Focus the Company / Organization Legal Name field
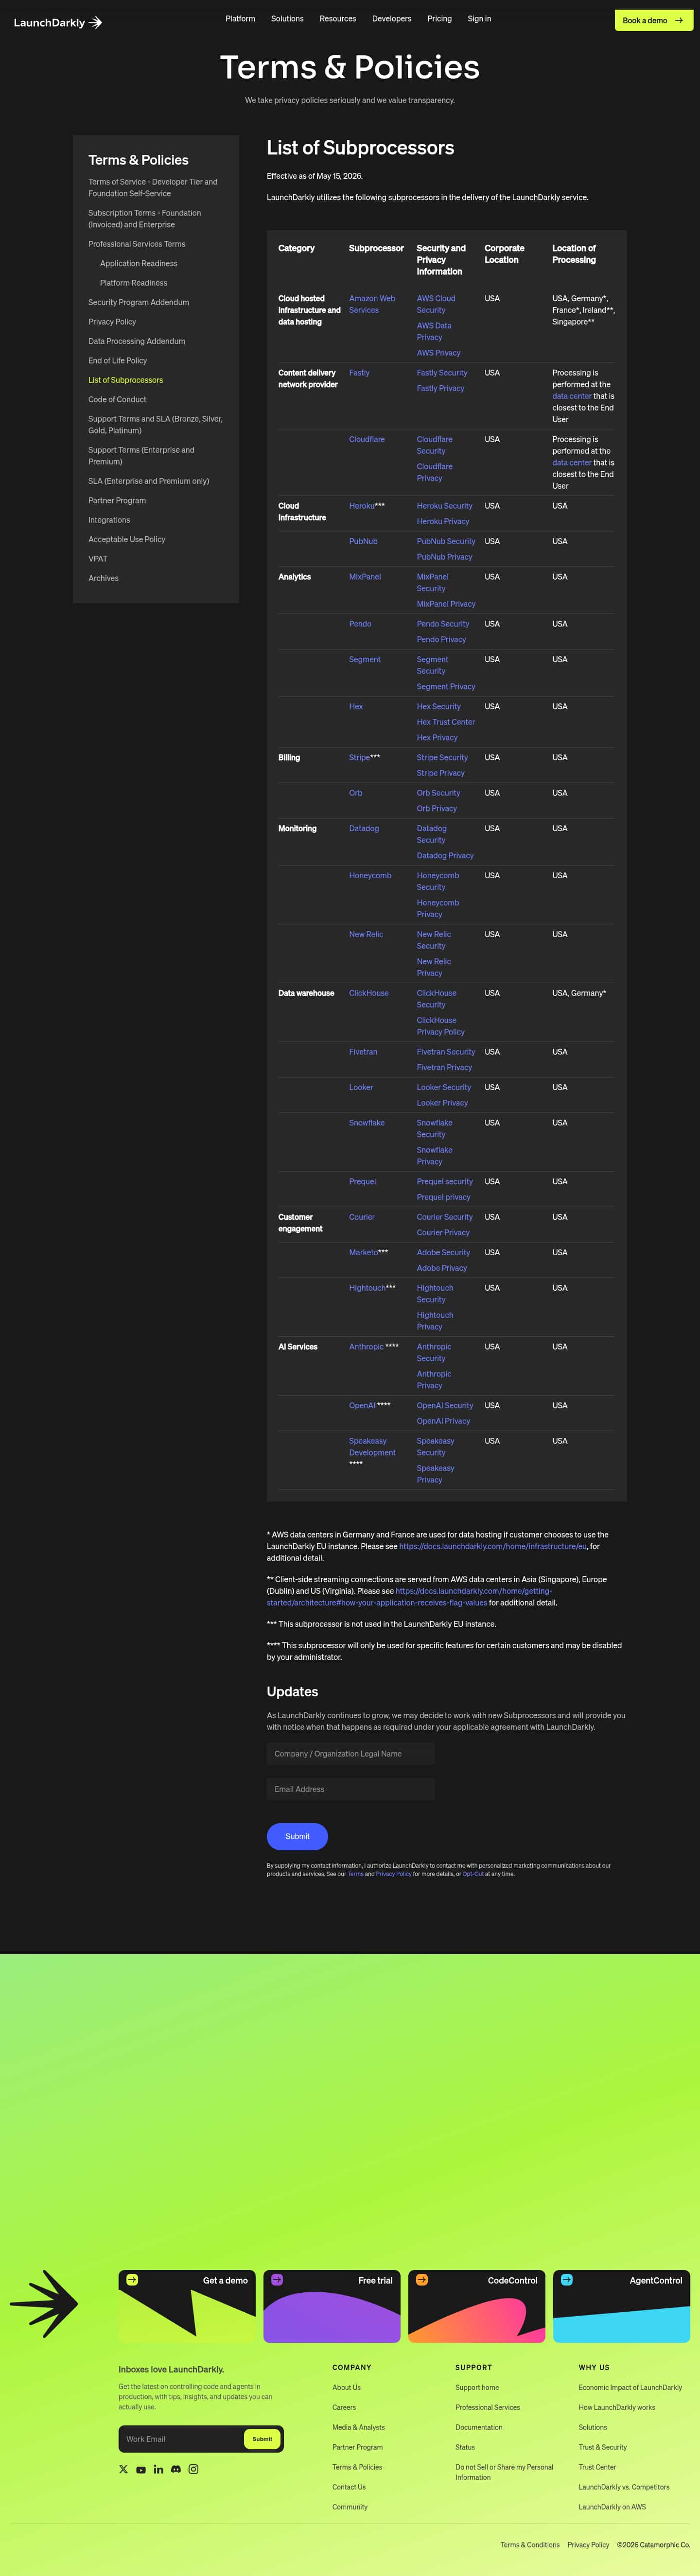700x2576 pixels. point(350,1753)
